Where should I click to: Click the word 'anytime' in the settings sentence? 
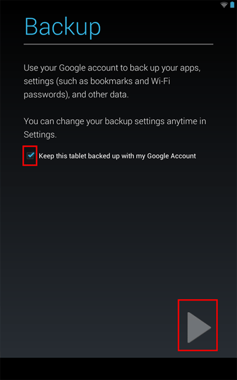[x=182, y=121]
